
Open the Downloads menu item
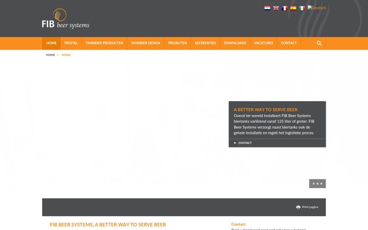pos(235,43)
